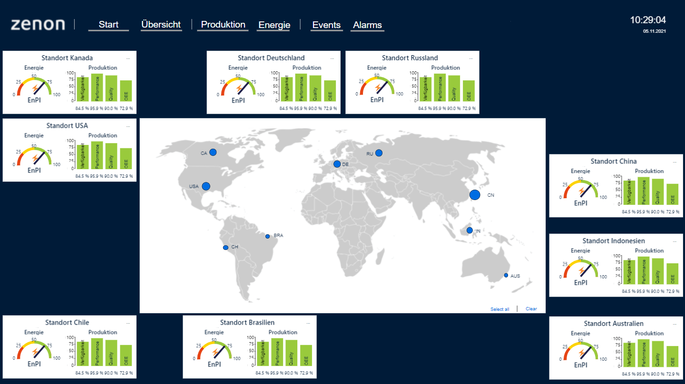Select the USA map marker dot

click(206, 186)
